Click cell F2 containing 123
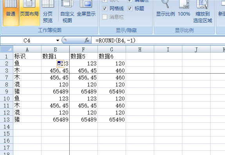Viewport: 225px width, 155px height. (x=83, y=63)
